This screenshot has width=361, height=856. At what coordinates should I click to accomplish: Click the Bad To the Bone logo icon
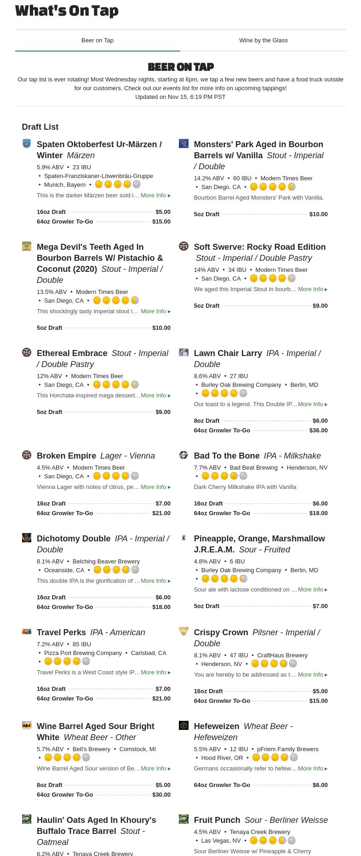coord(183,455)
